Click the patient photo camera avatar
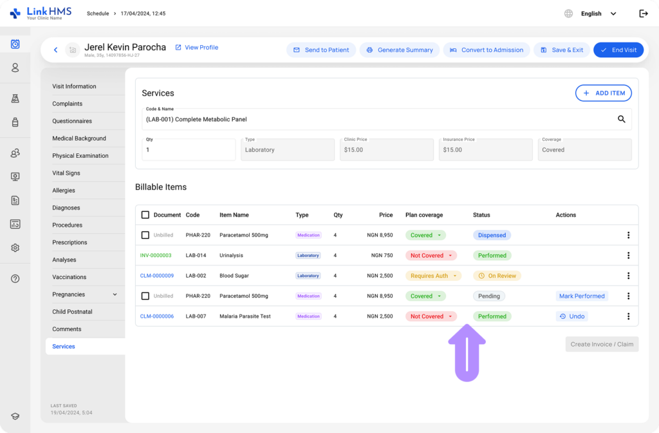Image resolution: width=659 pixels, height=433 pixels. 73,50
